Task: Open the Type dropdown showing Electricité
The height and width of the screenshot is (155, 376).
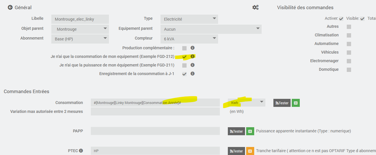Action: click(x=189, y=19)
